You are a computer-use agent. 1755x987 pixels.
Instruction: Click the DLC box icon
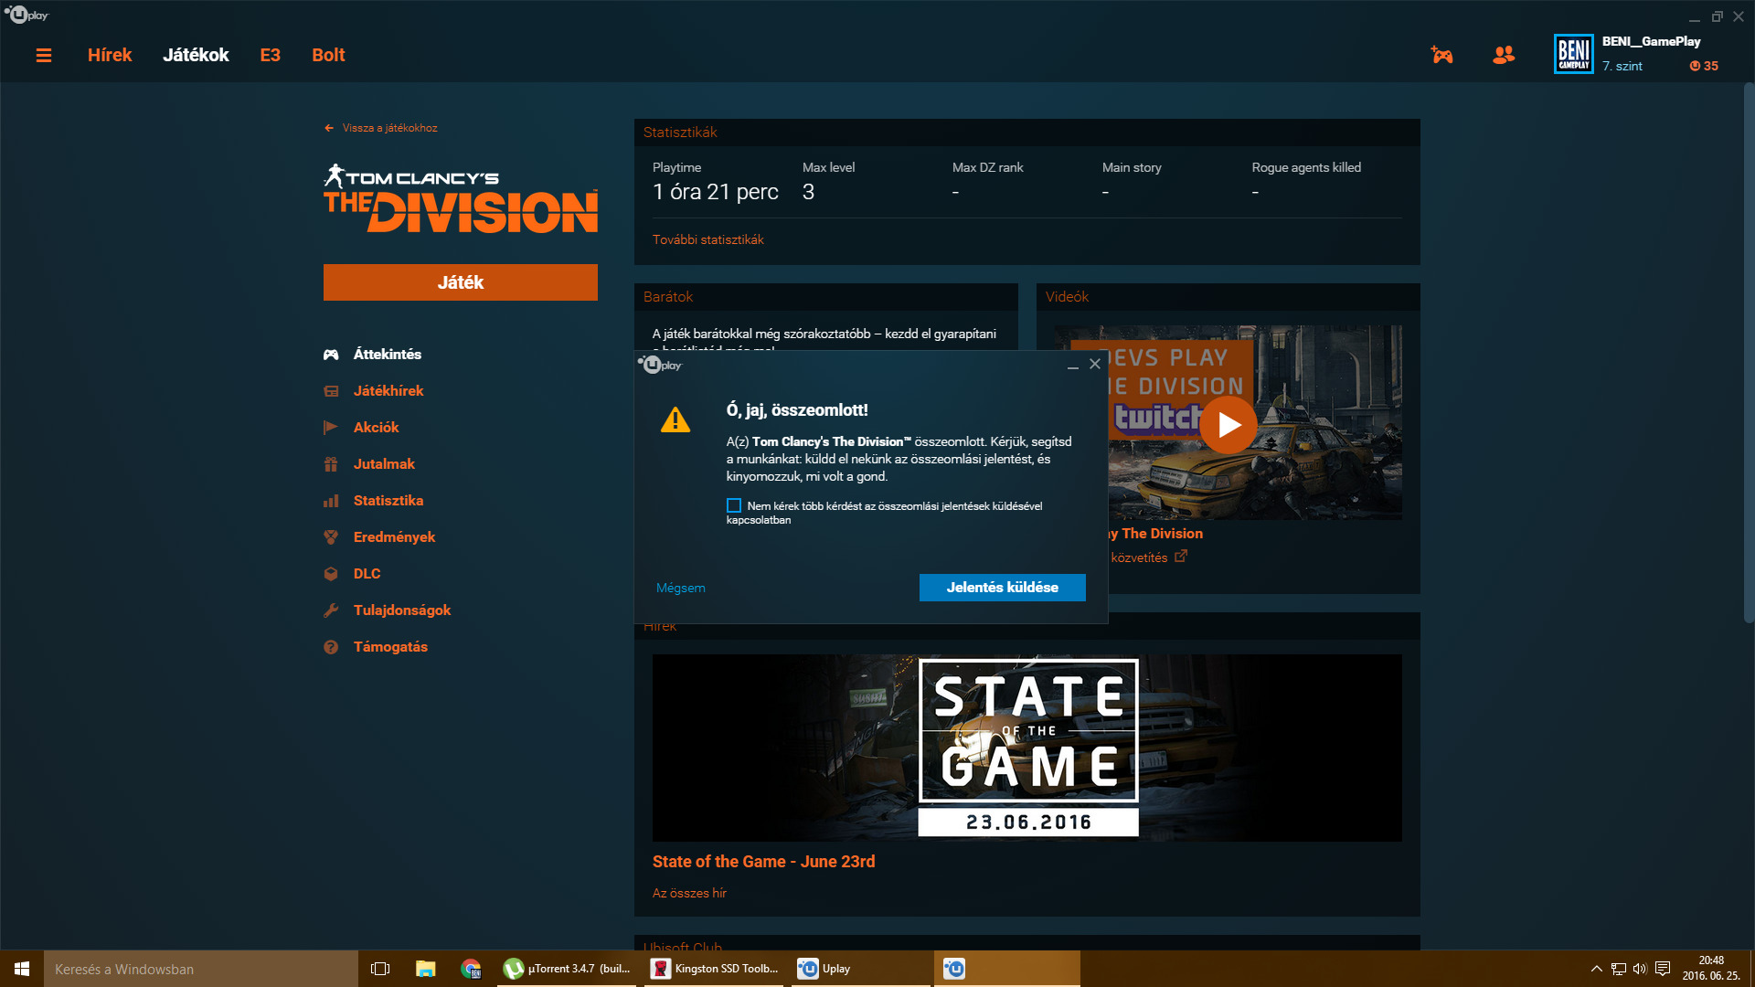pos(331,574)
